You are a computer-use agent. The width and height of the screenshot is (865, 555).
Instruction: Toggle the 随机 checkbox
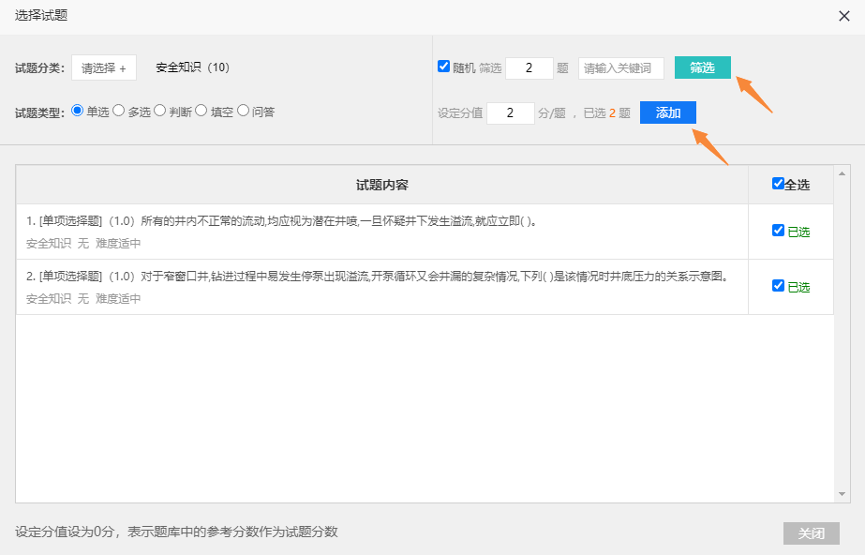[443, 67]
